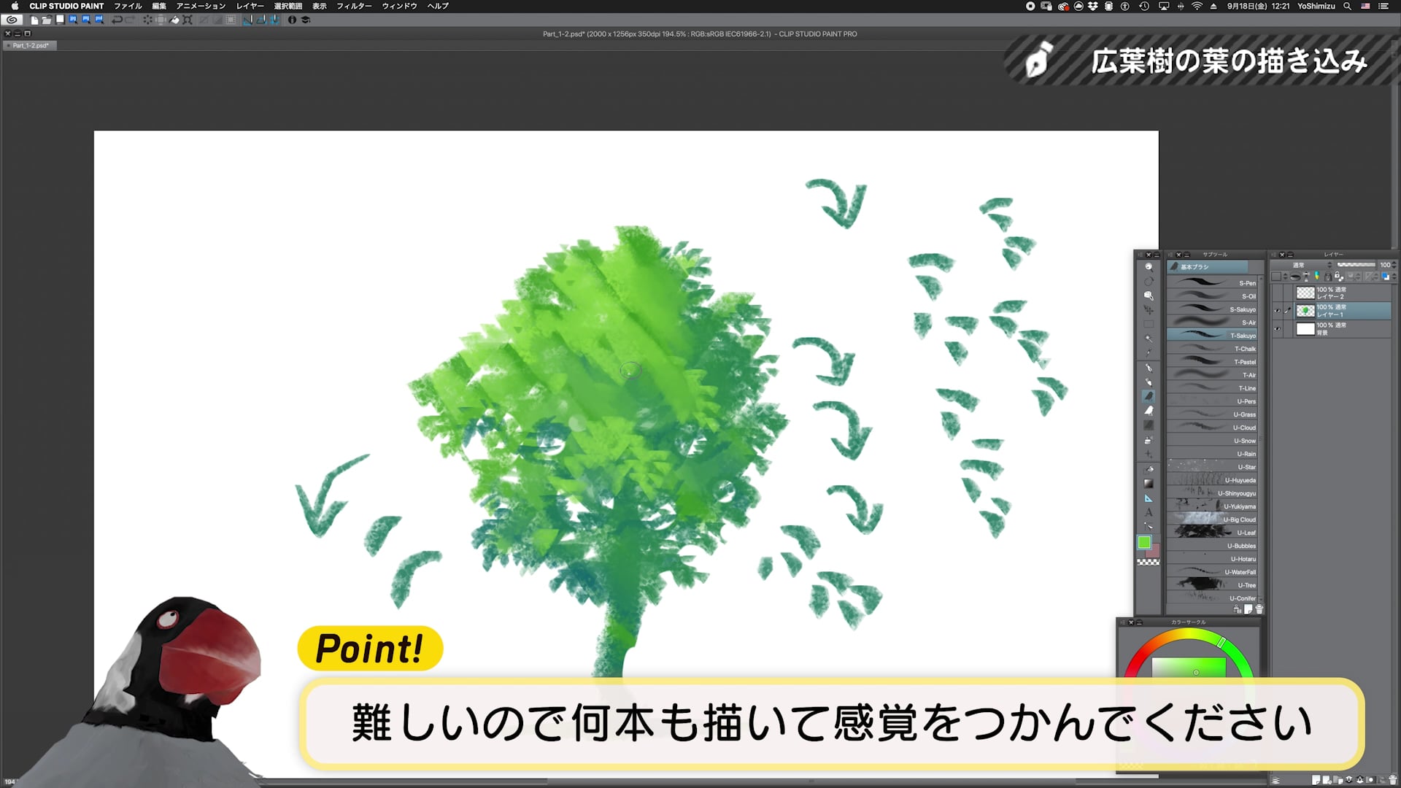This screenshot has width=1401, height=788.
Task: Click the lock layer icon in the Layers panel
Action: click(1338, 277)
